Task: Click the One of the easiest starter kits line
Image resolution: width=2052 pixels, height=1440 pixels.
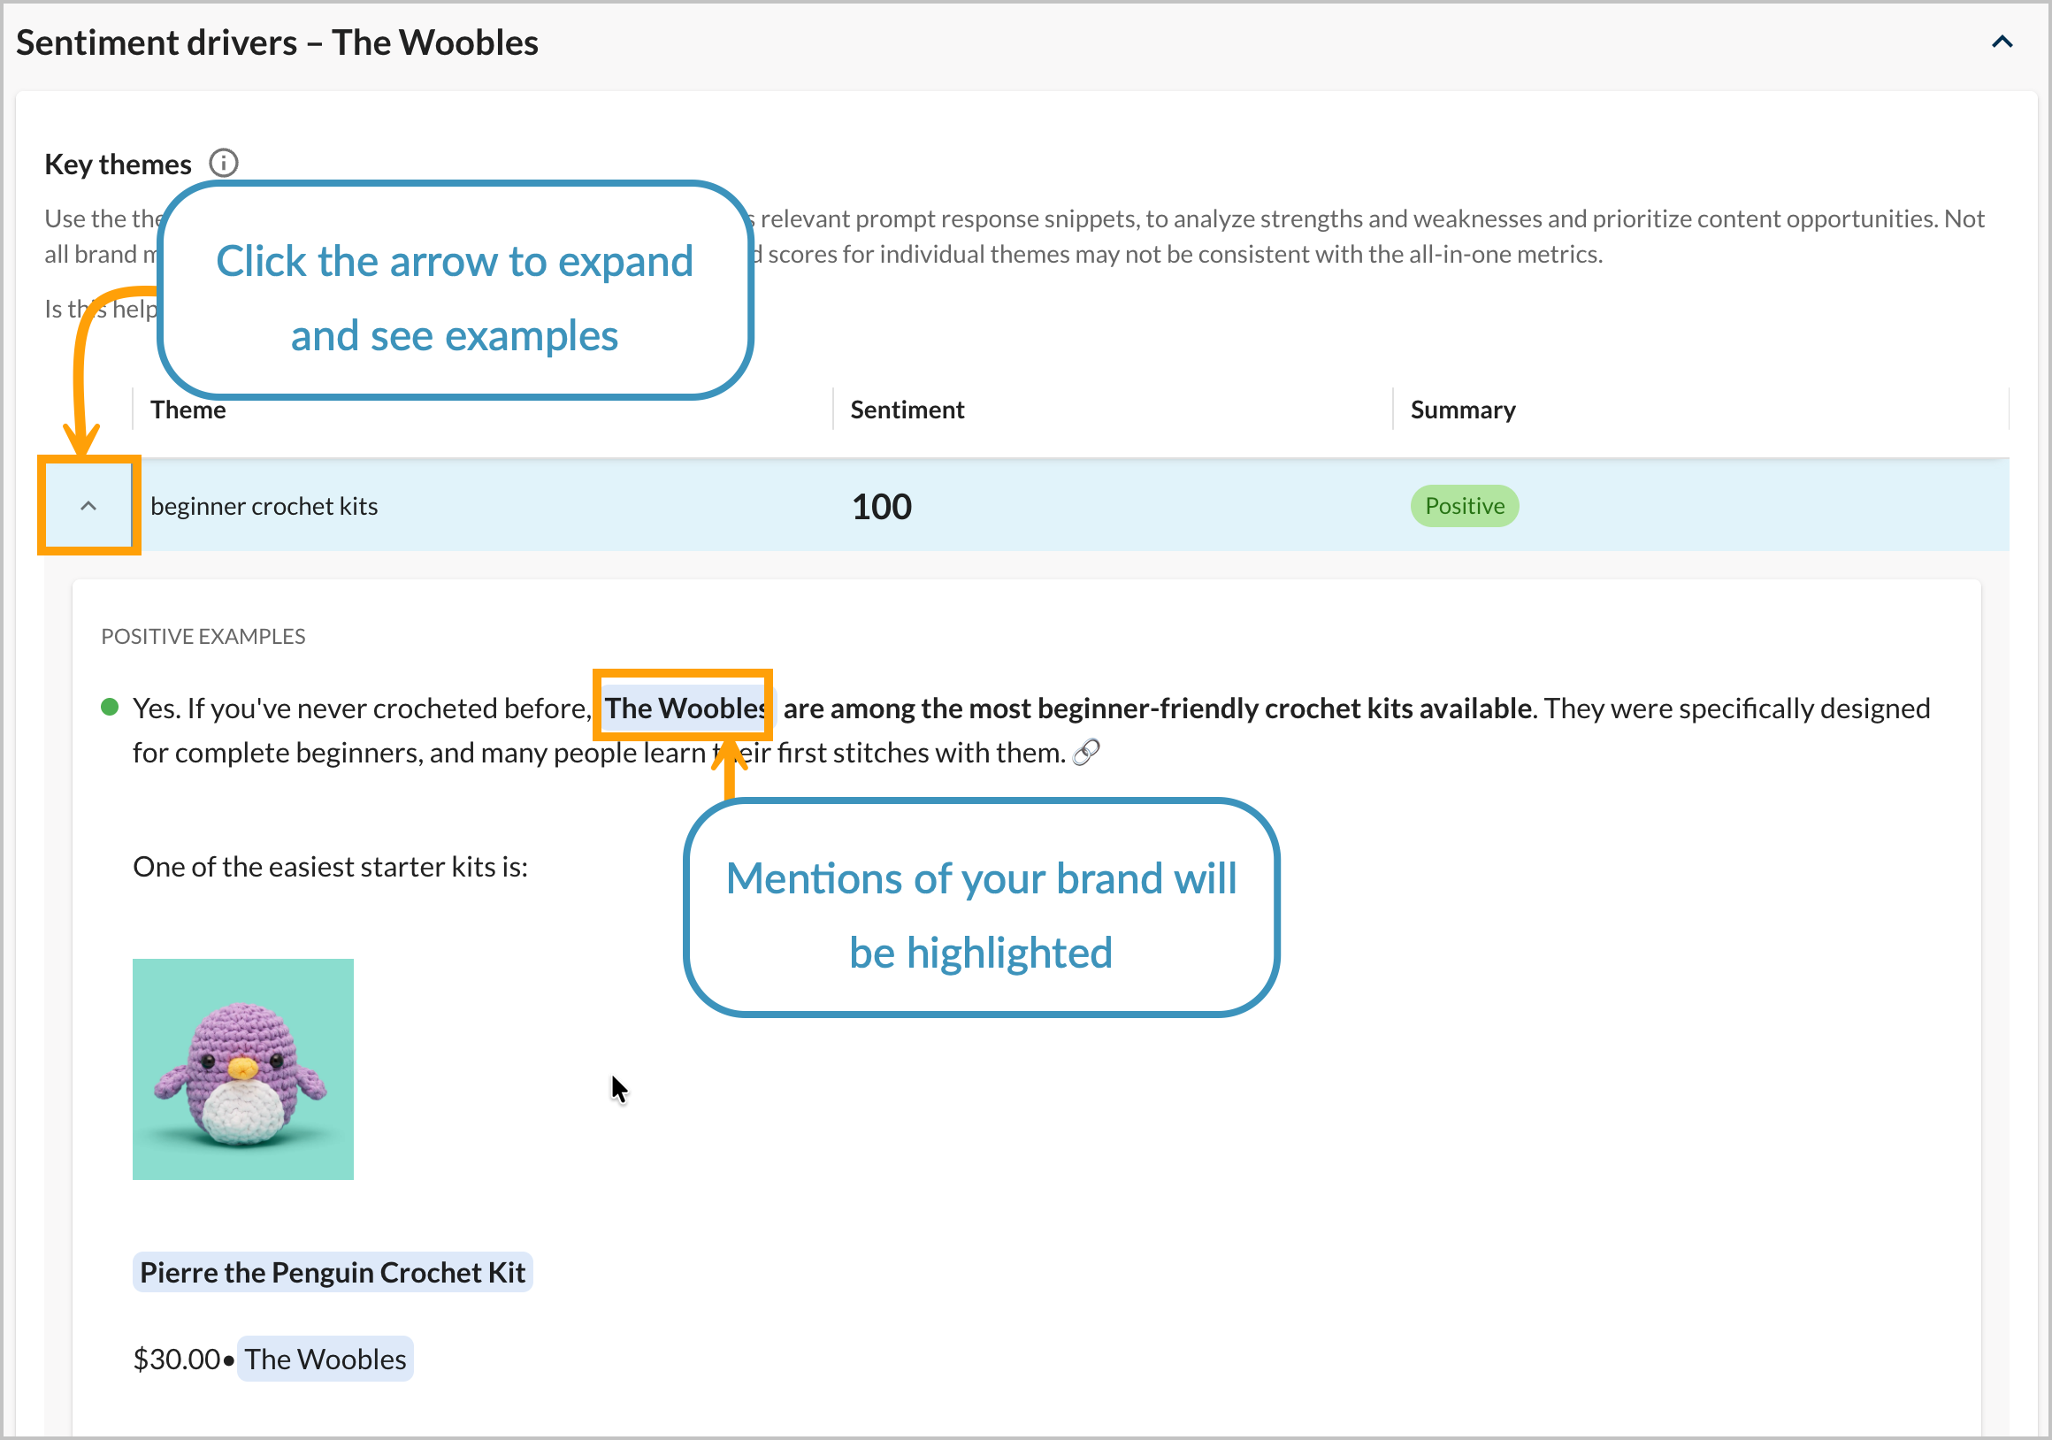Action: click(x=331, y=867)
